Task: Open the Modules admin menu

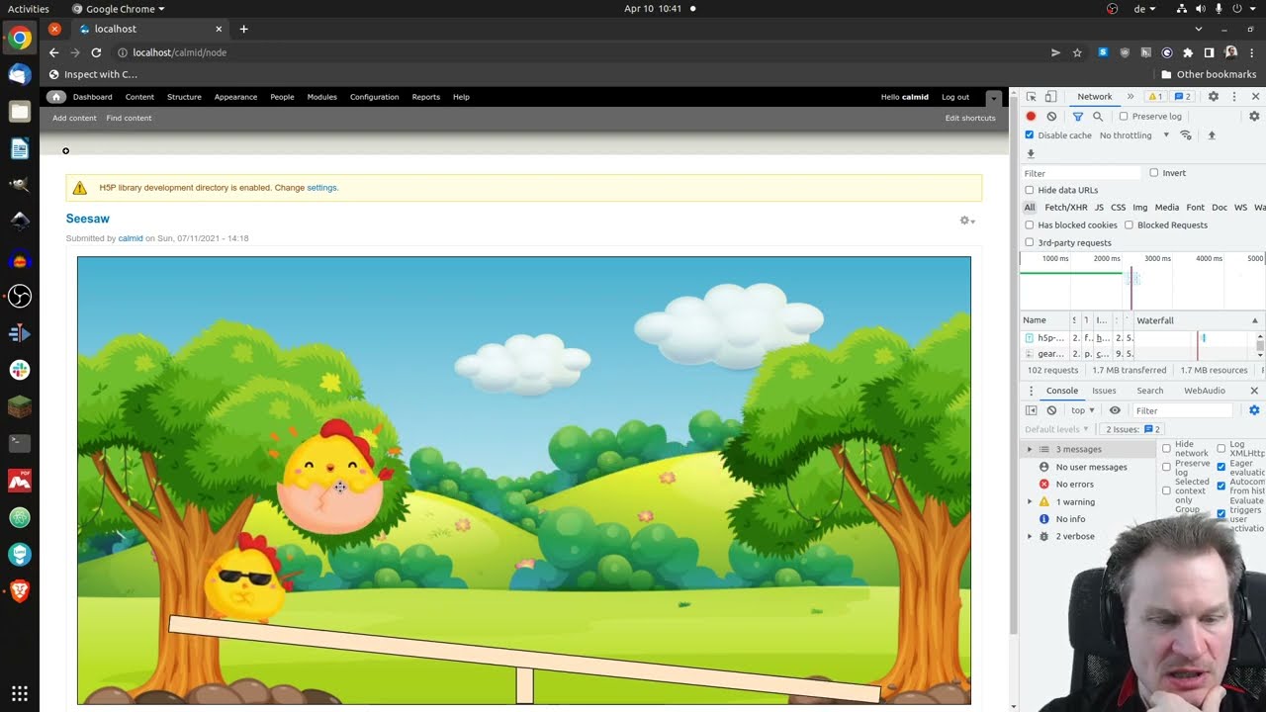Action: (322, 97)
